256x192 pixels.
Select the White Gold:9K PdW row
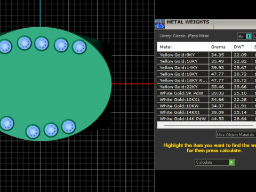click(206, 93)
